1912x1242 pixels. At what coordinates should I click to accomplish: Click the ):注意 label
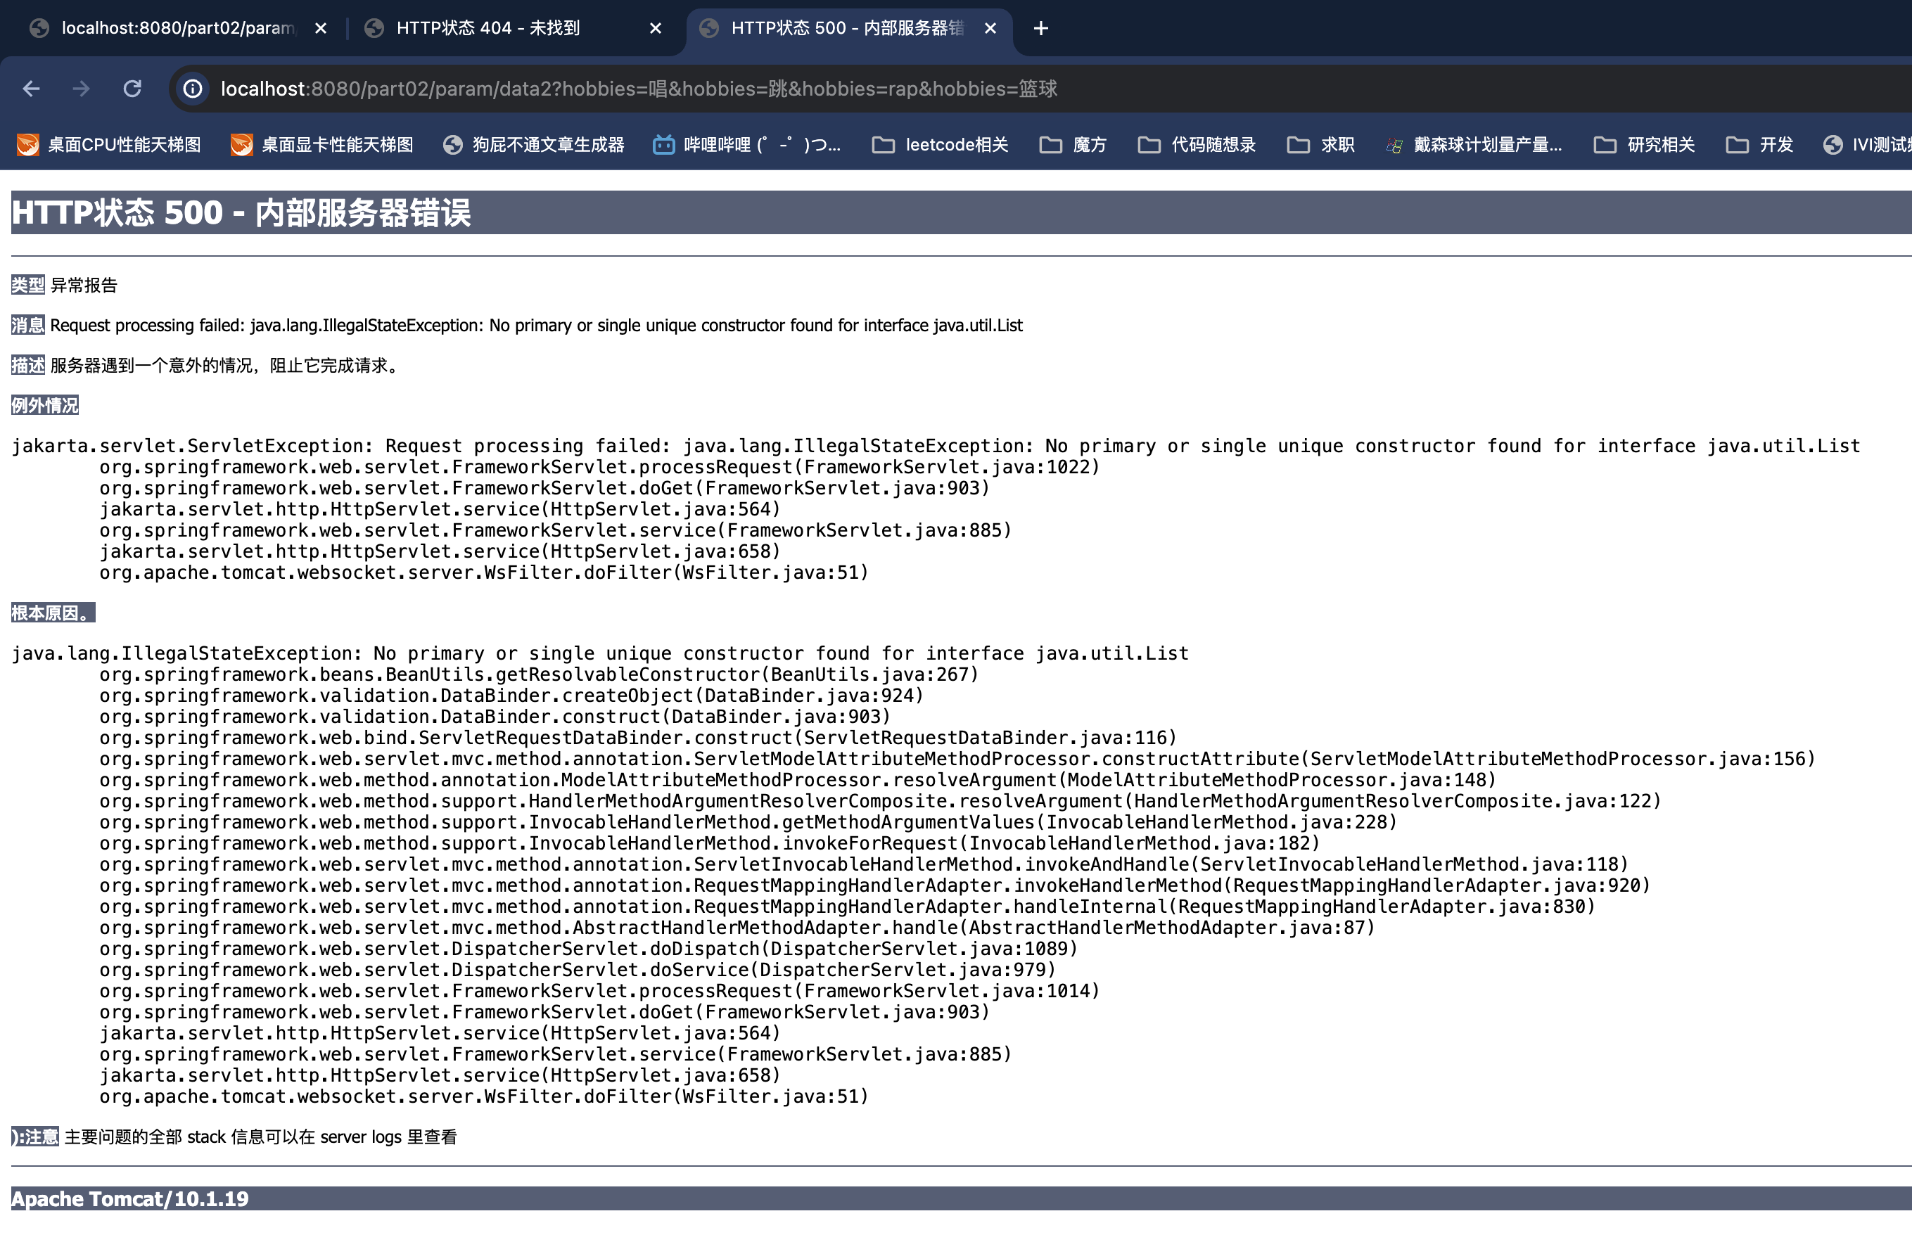(35, 1137)
